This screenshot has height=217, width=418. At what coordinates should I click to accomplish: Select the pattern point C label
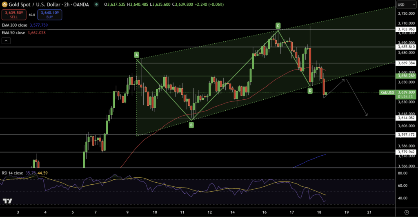(x=278, y=25)
